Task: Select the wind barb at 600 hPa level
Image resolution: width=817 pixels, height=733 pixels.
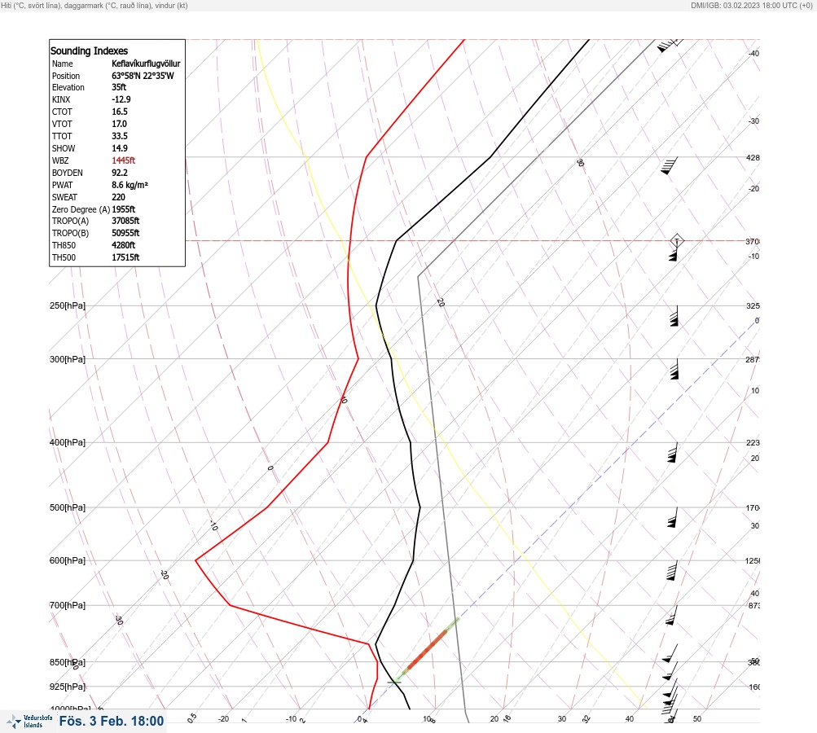Action: tap(672, 570)
